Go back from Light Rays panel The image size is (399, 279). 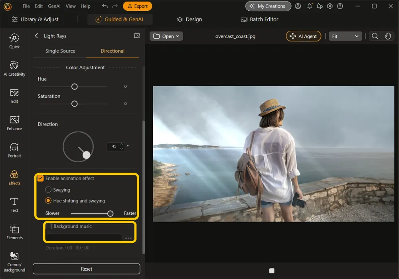(36, 36)
